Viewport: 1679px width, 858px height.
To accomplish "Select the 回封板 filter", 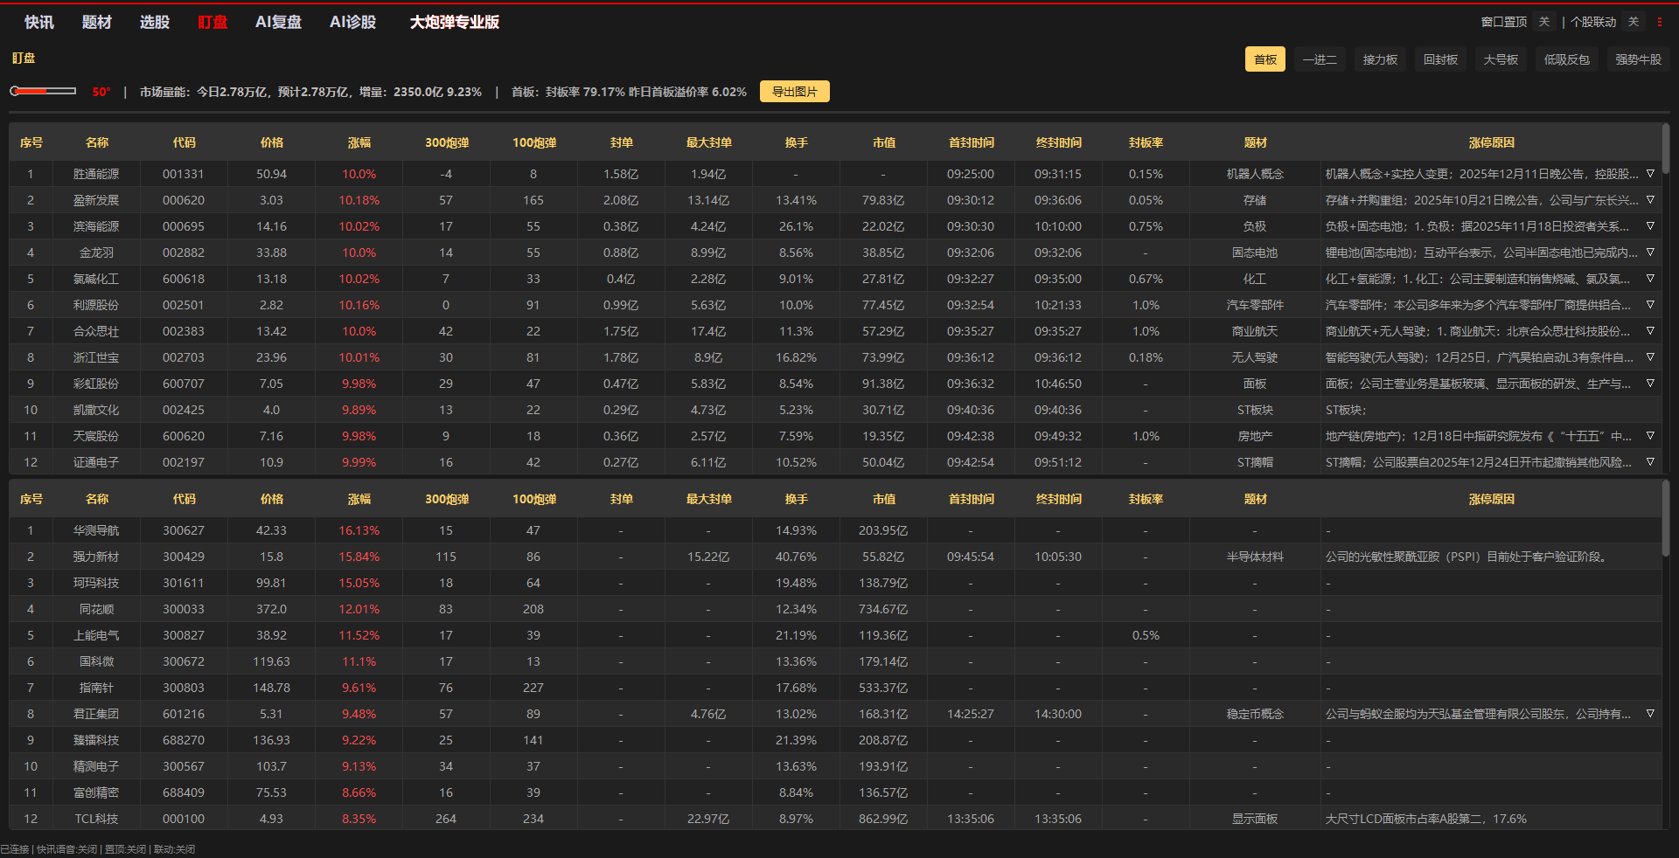I will (x=1440, y=59).
